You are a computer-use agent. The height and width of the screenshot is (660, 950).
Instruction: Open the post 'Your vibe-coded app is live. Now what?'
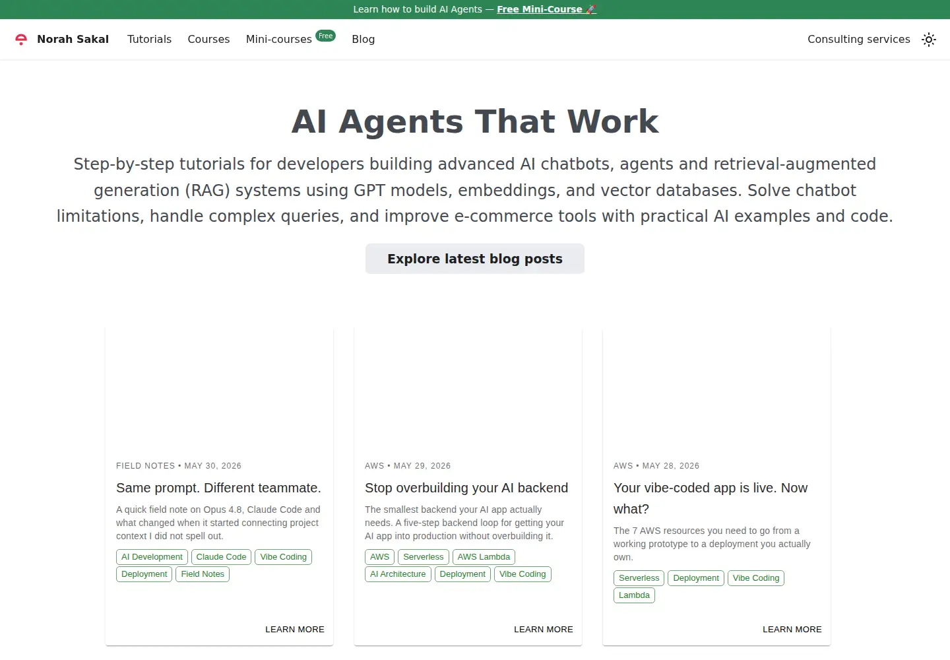pyautogui.click(x=711, y=498)
